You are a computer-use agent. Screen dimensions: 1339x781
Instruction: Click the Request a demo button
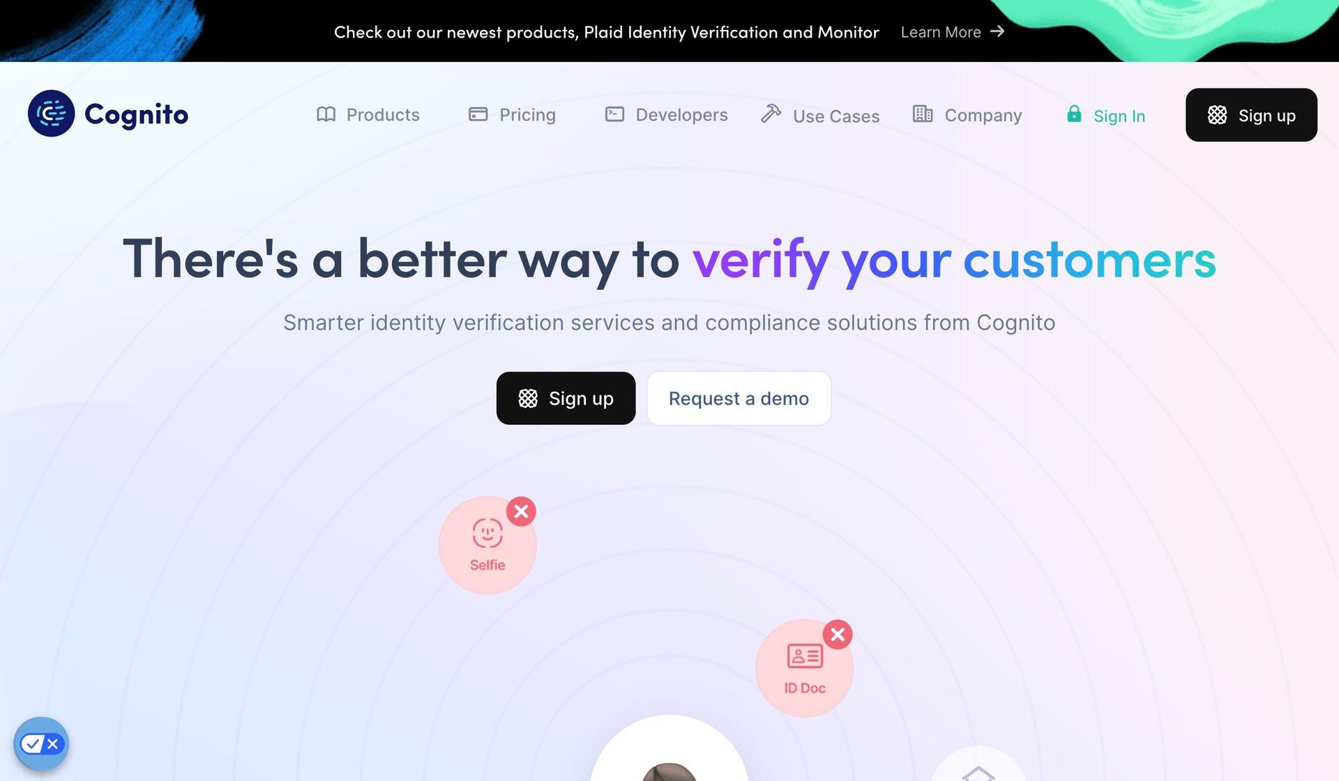pyautogui.click(x=739, y=398)
